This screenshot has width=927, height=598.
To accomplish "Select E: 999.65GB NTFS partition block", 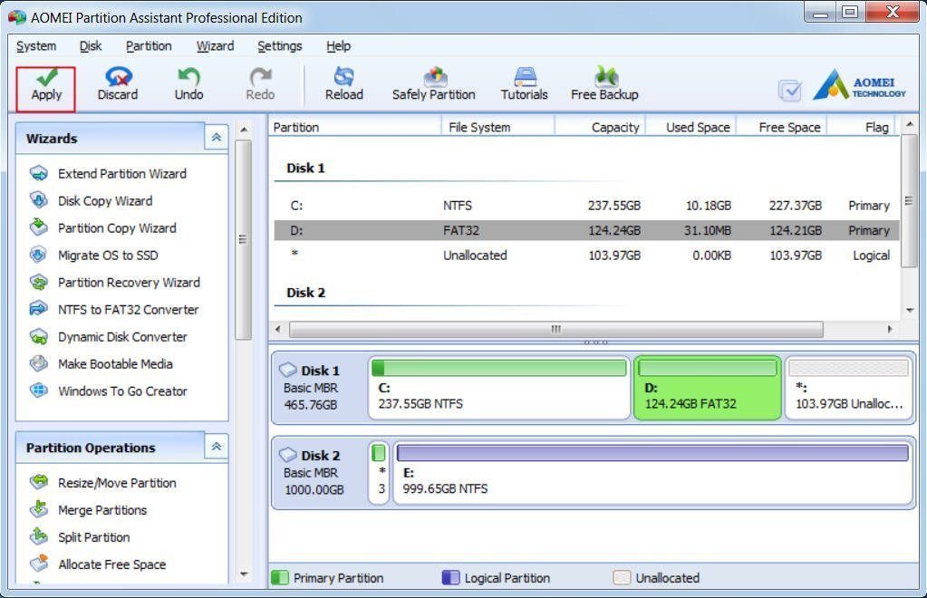I will point(652,473).
